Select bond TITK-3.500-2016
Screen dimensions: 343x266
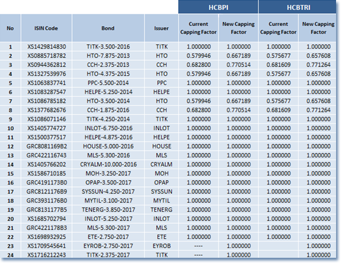click(x=108, y=47)
